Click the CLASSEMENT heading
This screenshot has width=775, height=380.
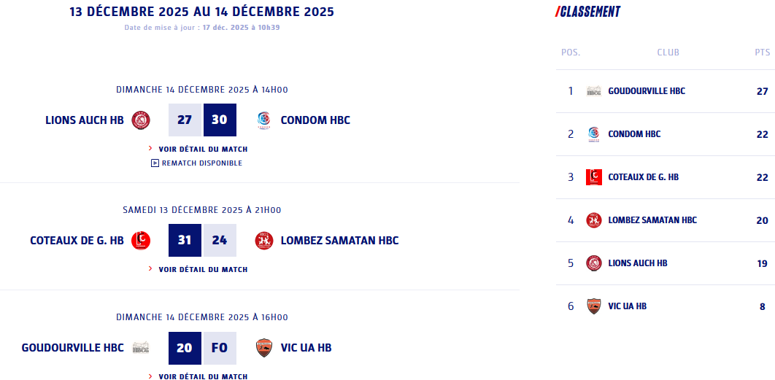pos(588,12)
